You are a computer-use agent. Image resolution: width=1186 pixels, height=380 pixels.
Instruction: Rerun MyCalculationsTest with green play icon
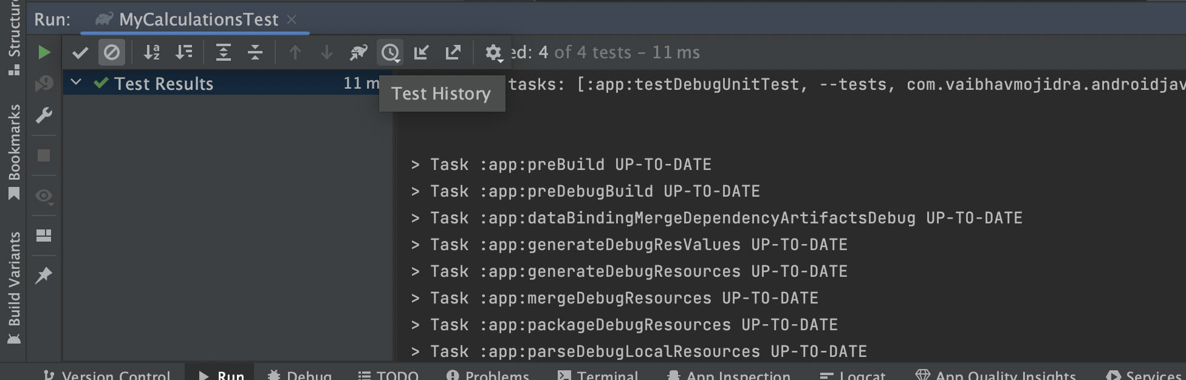(44, 53)
